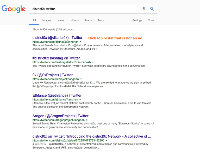
Task: Open Aragon (@AragonProject) | Twitter result
Action: click(60, 116)
